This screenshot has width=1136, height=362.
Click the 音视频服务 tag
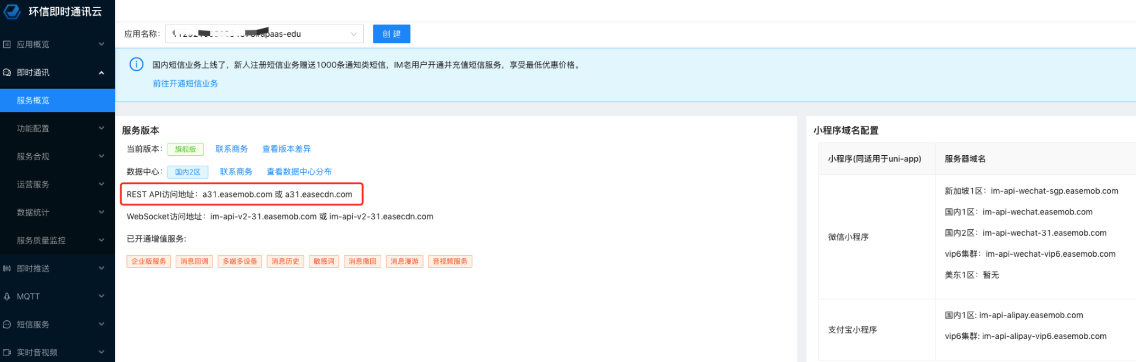pyautogui.click(x=450, y=262)
